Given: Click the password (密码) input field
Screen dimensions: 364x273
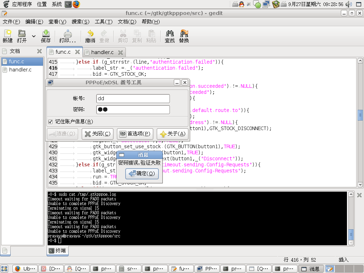Looking at the screenshot, I should point(133,109).
